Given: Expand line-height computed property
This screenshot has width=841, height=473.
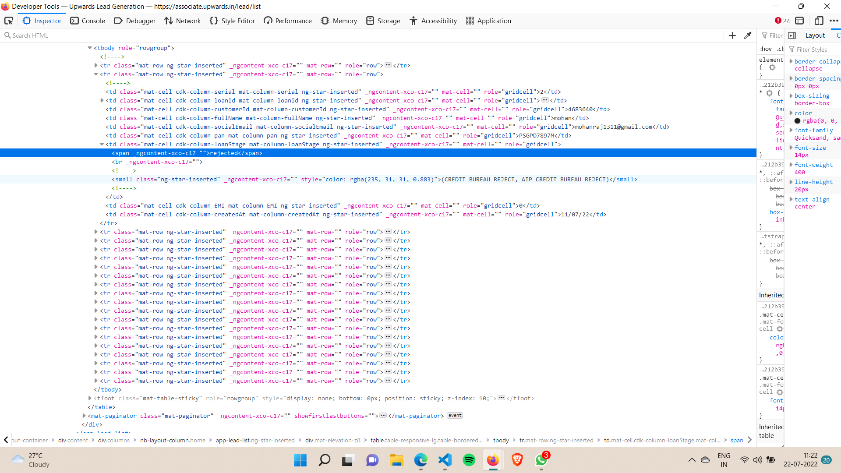Looking at the screenshot, I should coord(791,182).
